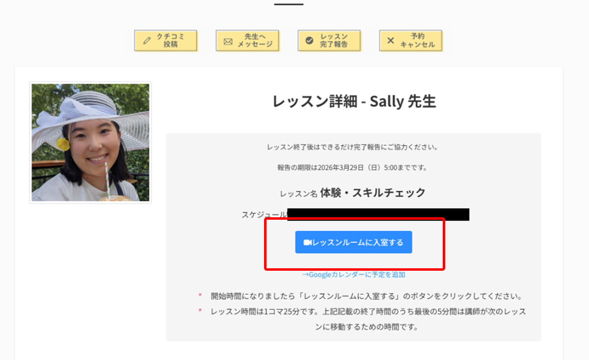Enter via レッスンルームに入室する button
The width and height of the screenshot is (589, 360).
tap(353, 242)
